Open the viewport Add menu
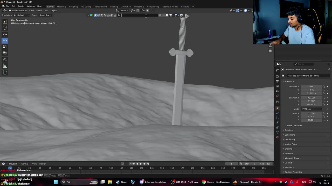Viewport: 332px width, 186px height. (46, 11)
